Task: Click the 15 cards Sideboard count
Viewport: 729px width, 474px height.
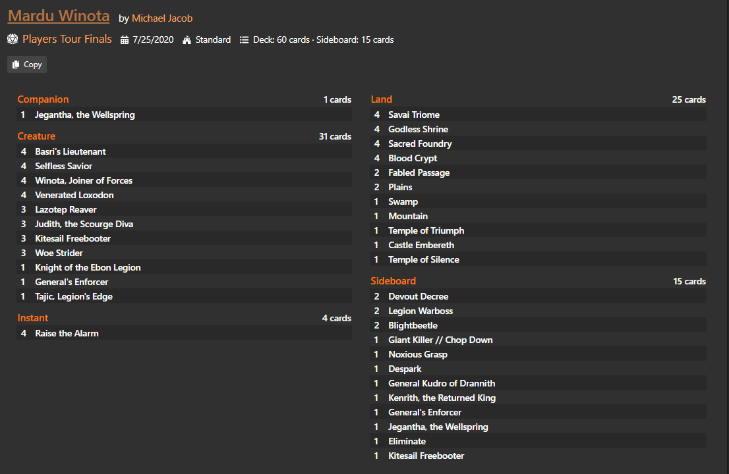Action: coord(689,281)
